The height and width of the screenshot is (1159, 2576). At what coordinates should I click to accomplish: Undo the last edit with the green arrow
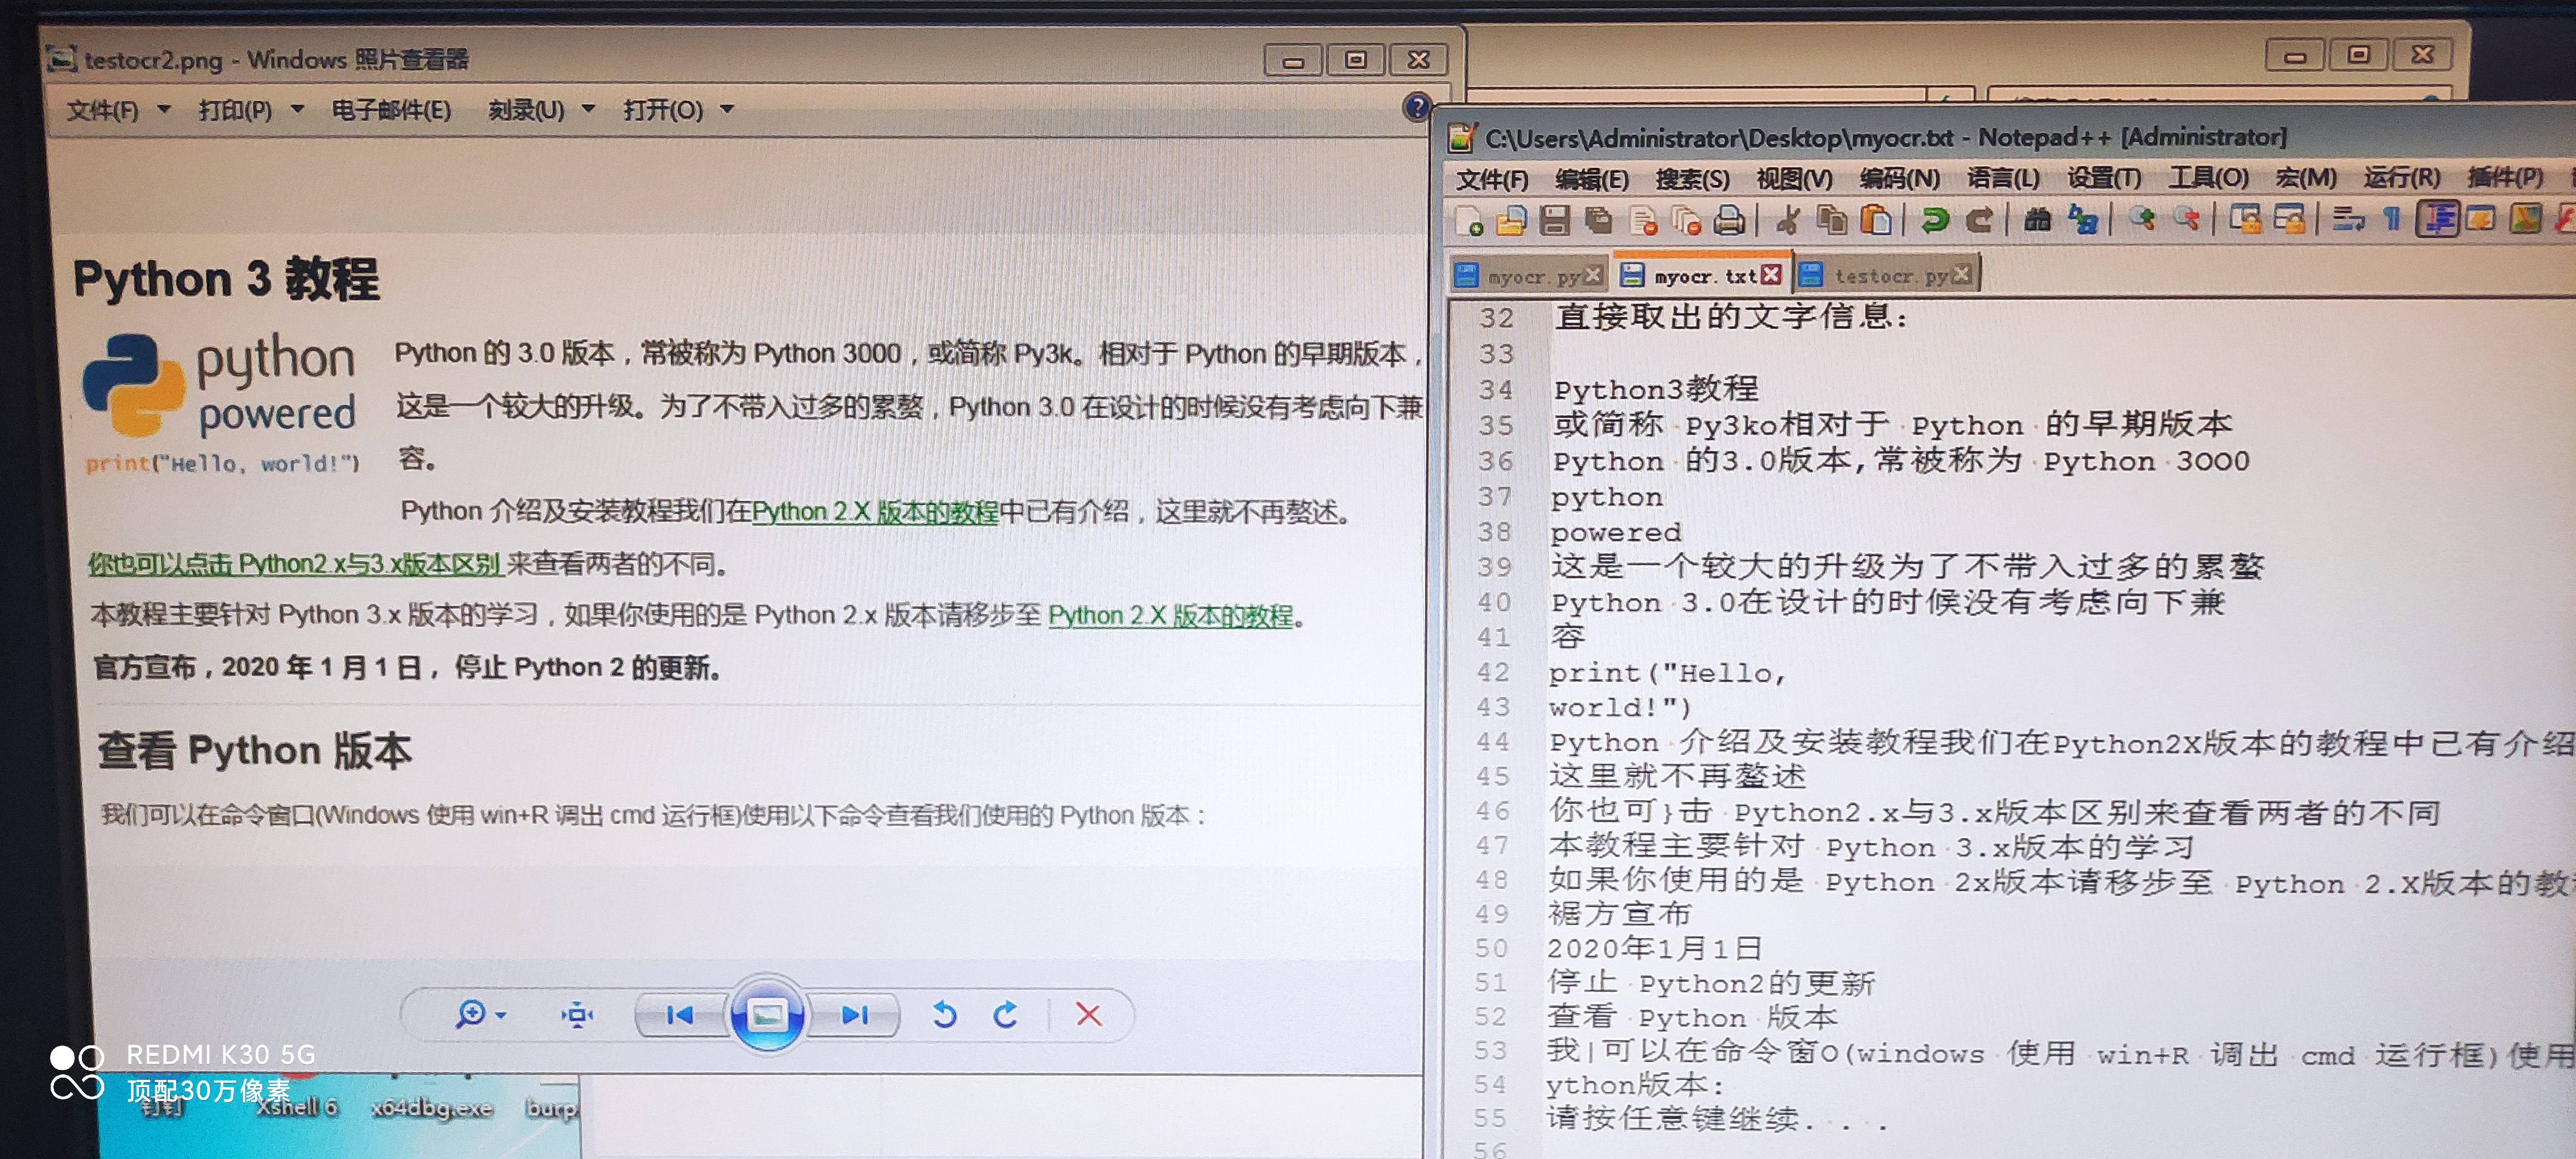click(1935, 220)
